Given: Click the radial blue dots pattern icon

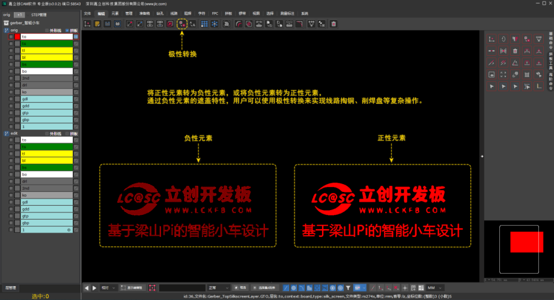Looking at the screenshot, I should pos(215,23).
